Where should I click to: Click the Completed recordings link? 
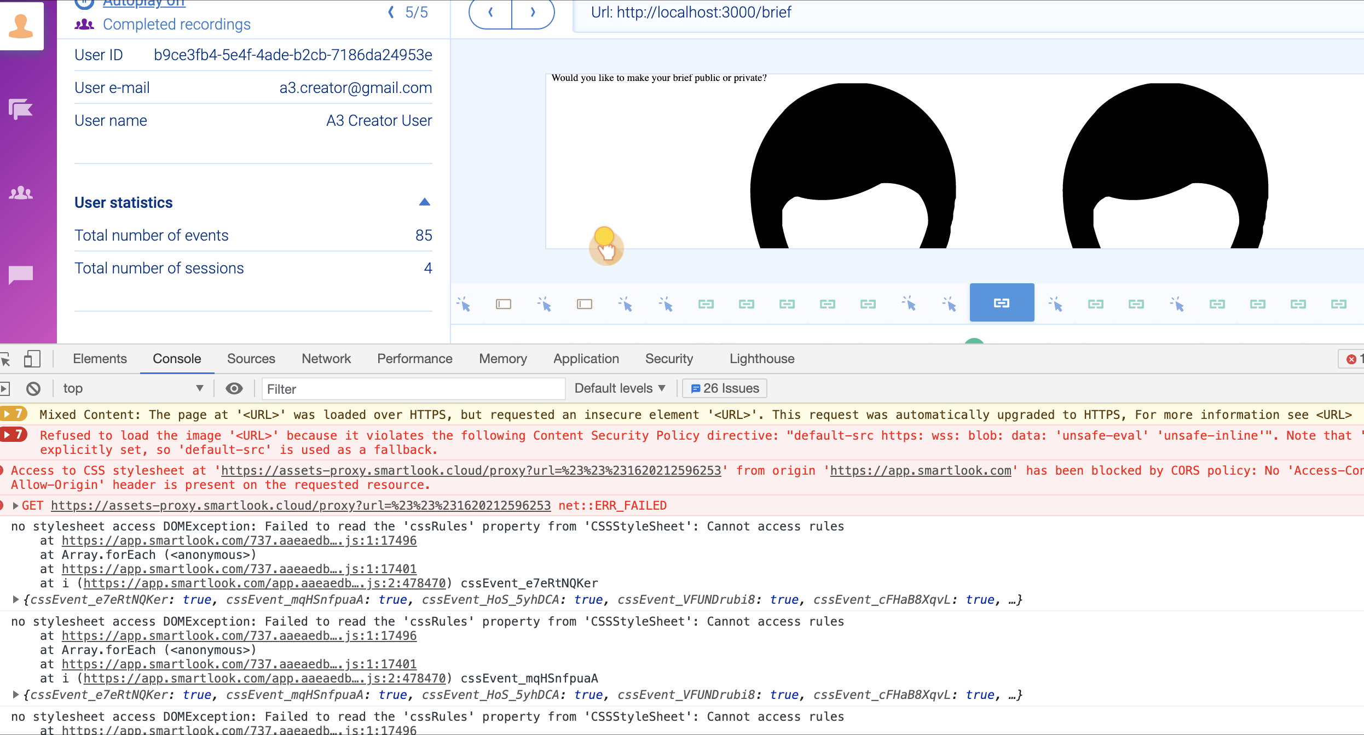point(176,24)
